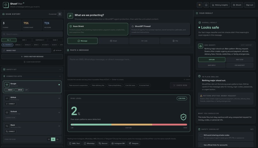The height and width of the screenshot is (148, 258).
Task: Expand the Safety Kit section
Action: (32, 70)
